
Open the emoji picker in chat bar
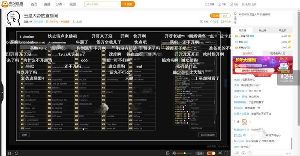pyautogui.click(x=237, y=153)
